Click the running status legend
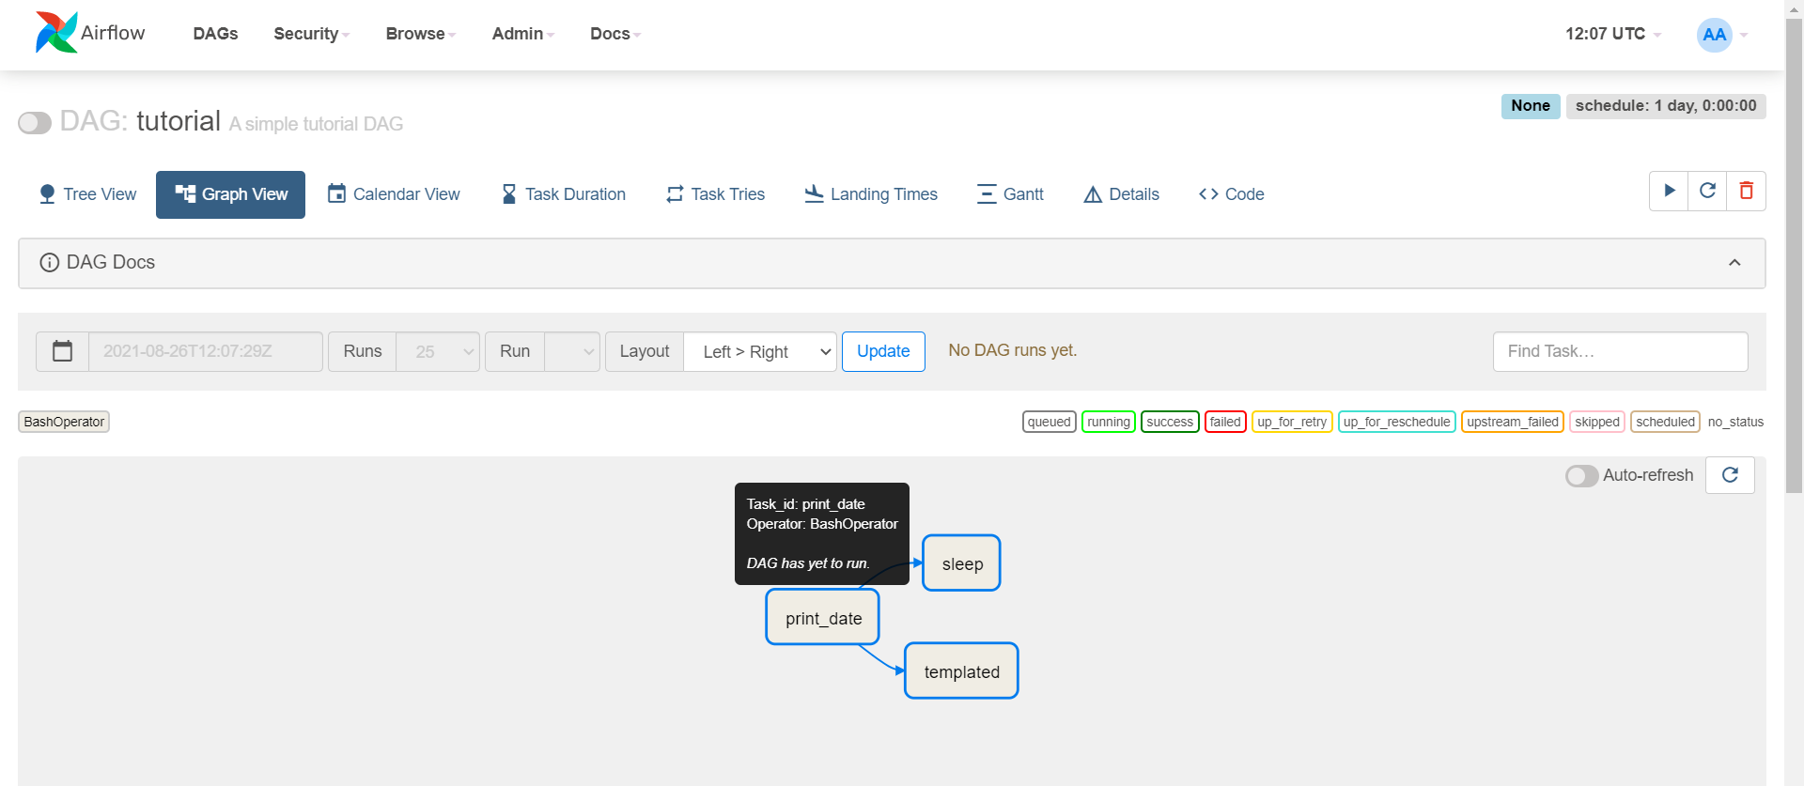1804x786 pixels. tap(1109, 422)
